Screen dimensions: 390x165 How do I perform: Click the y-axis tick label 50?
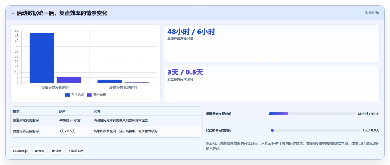pos(17,31)
